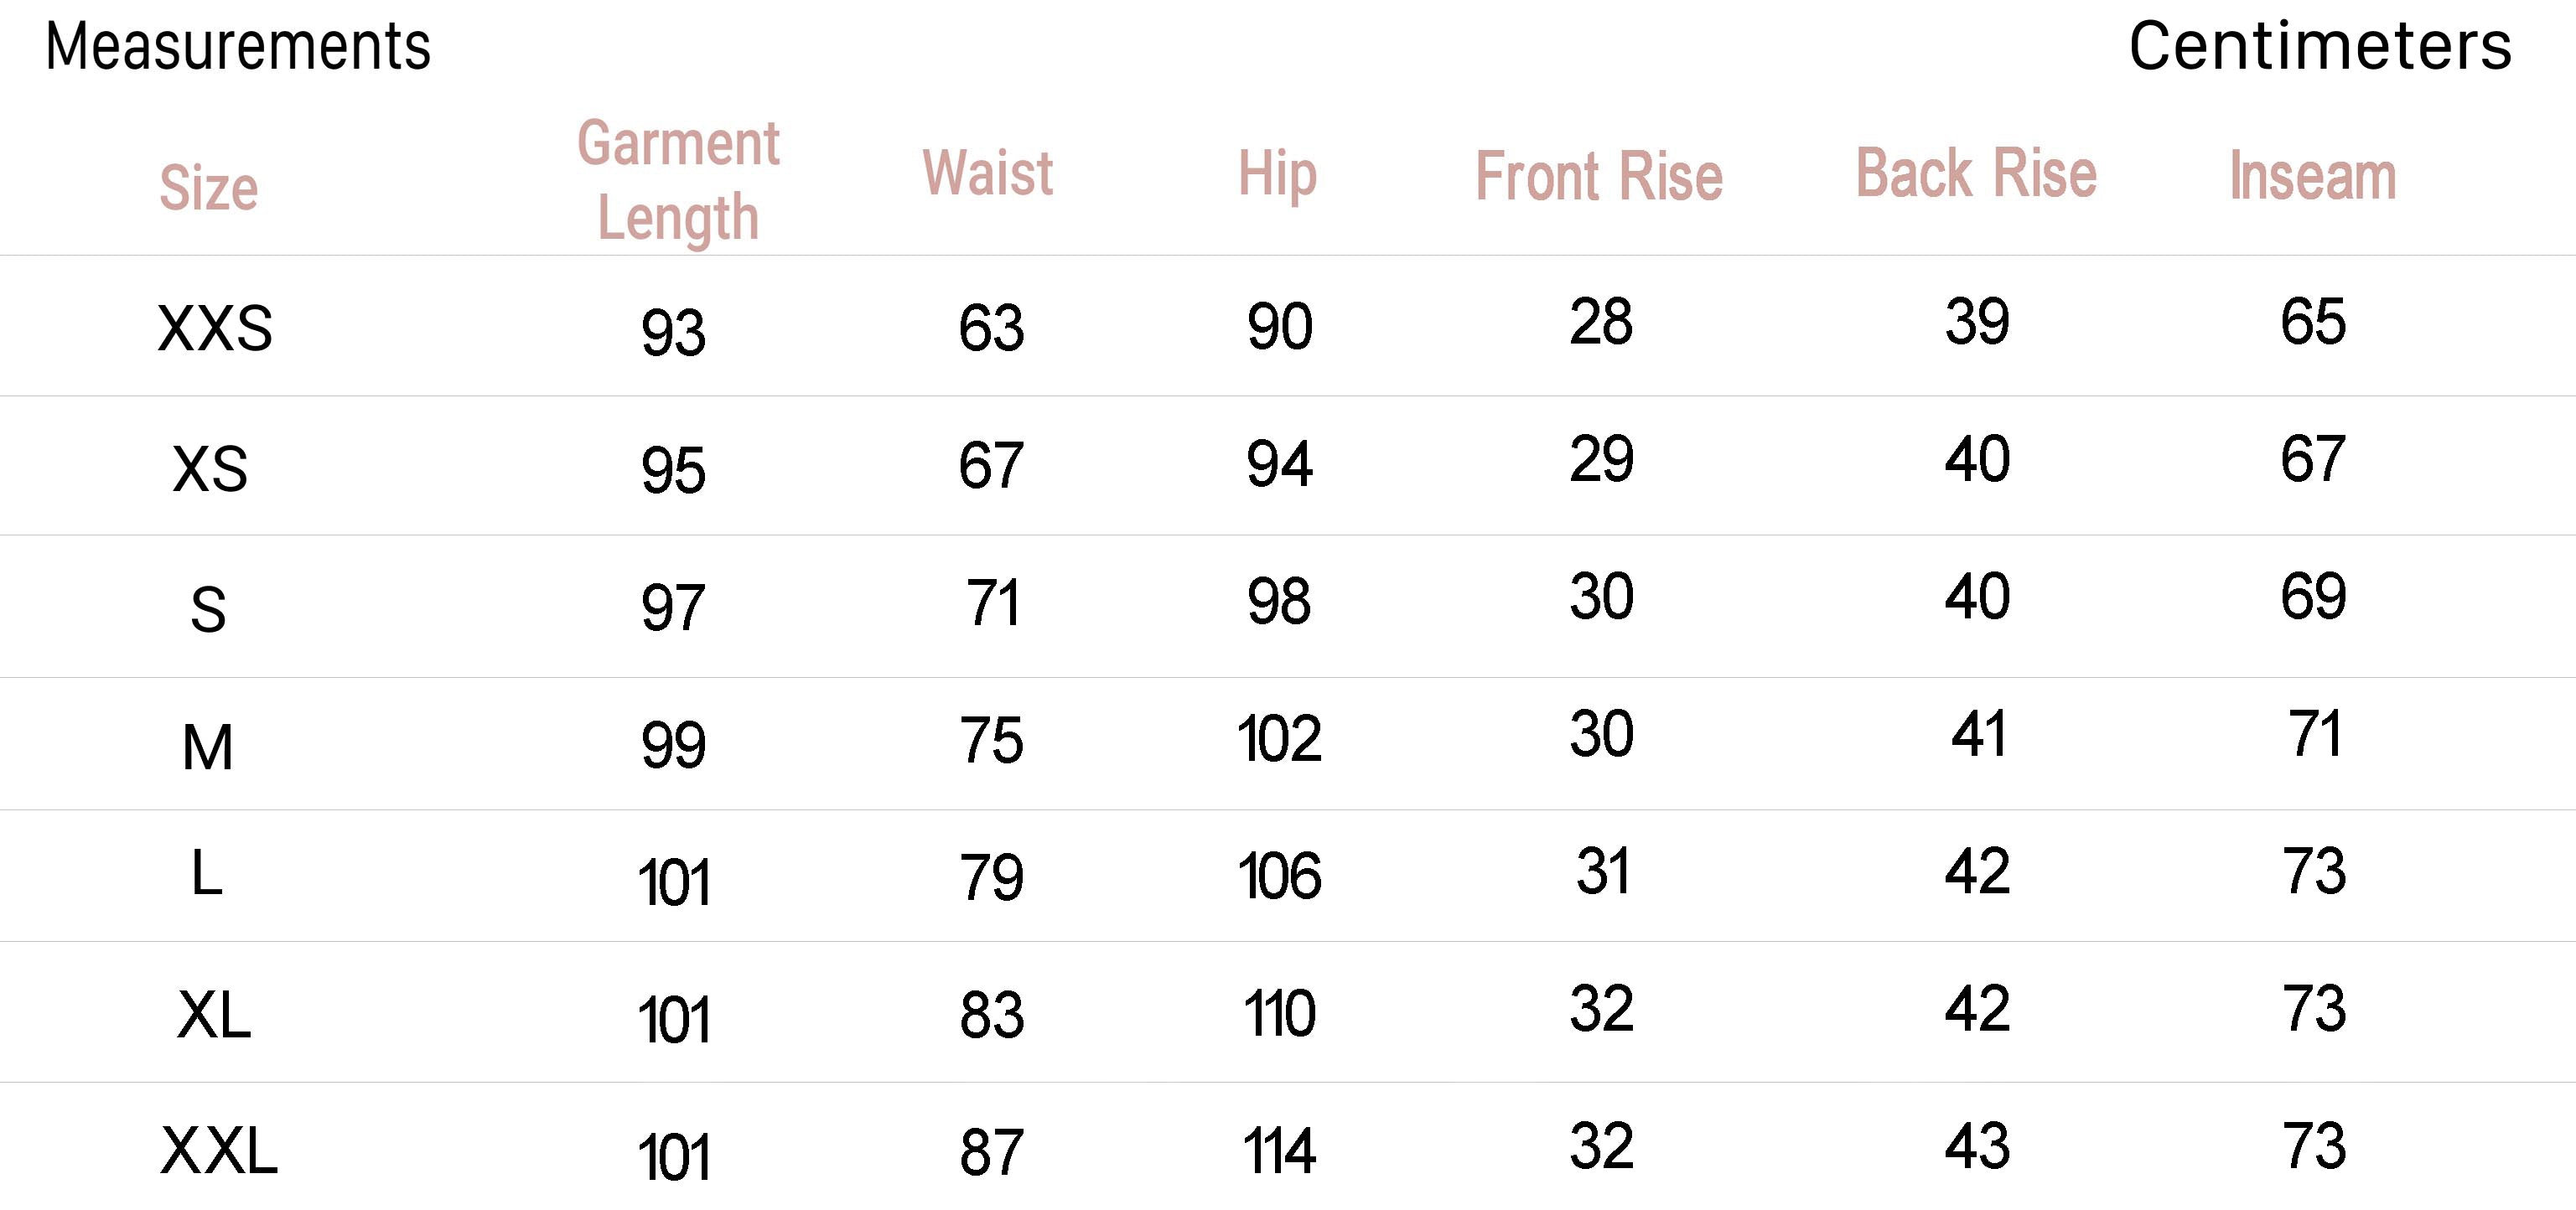Screen dimensions: 2576x1210
Task: Click waist value 63 in XXS row
Action: point(991,328)
